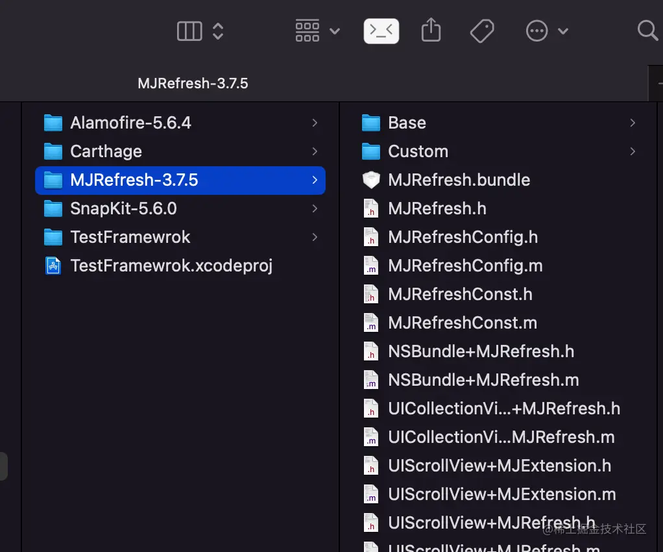Image resolution: width=663 pixels, height=552 pixels.
Task: Select the MJRefresh-3.7.5 tab
Action: click(x=193, y=84)
